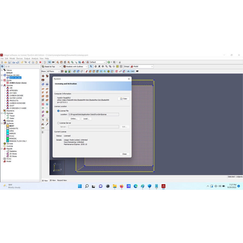Click the XY axis orientation widget
Viewport: 243px width, 243px height.
57,167
